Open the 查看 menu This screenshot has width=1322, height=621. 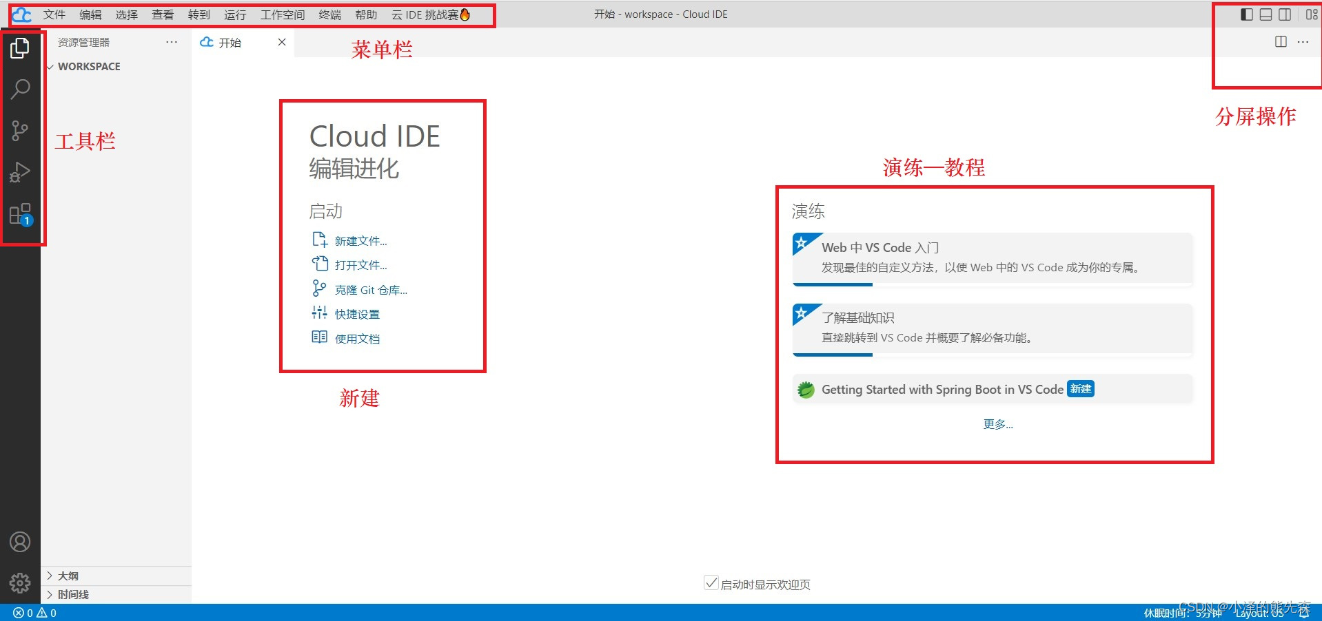click(x=163, y=14)
